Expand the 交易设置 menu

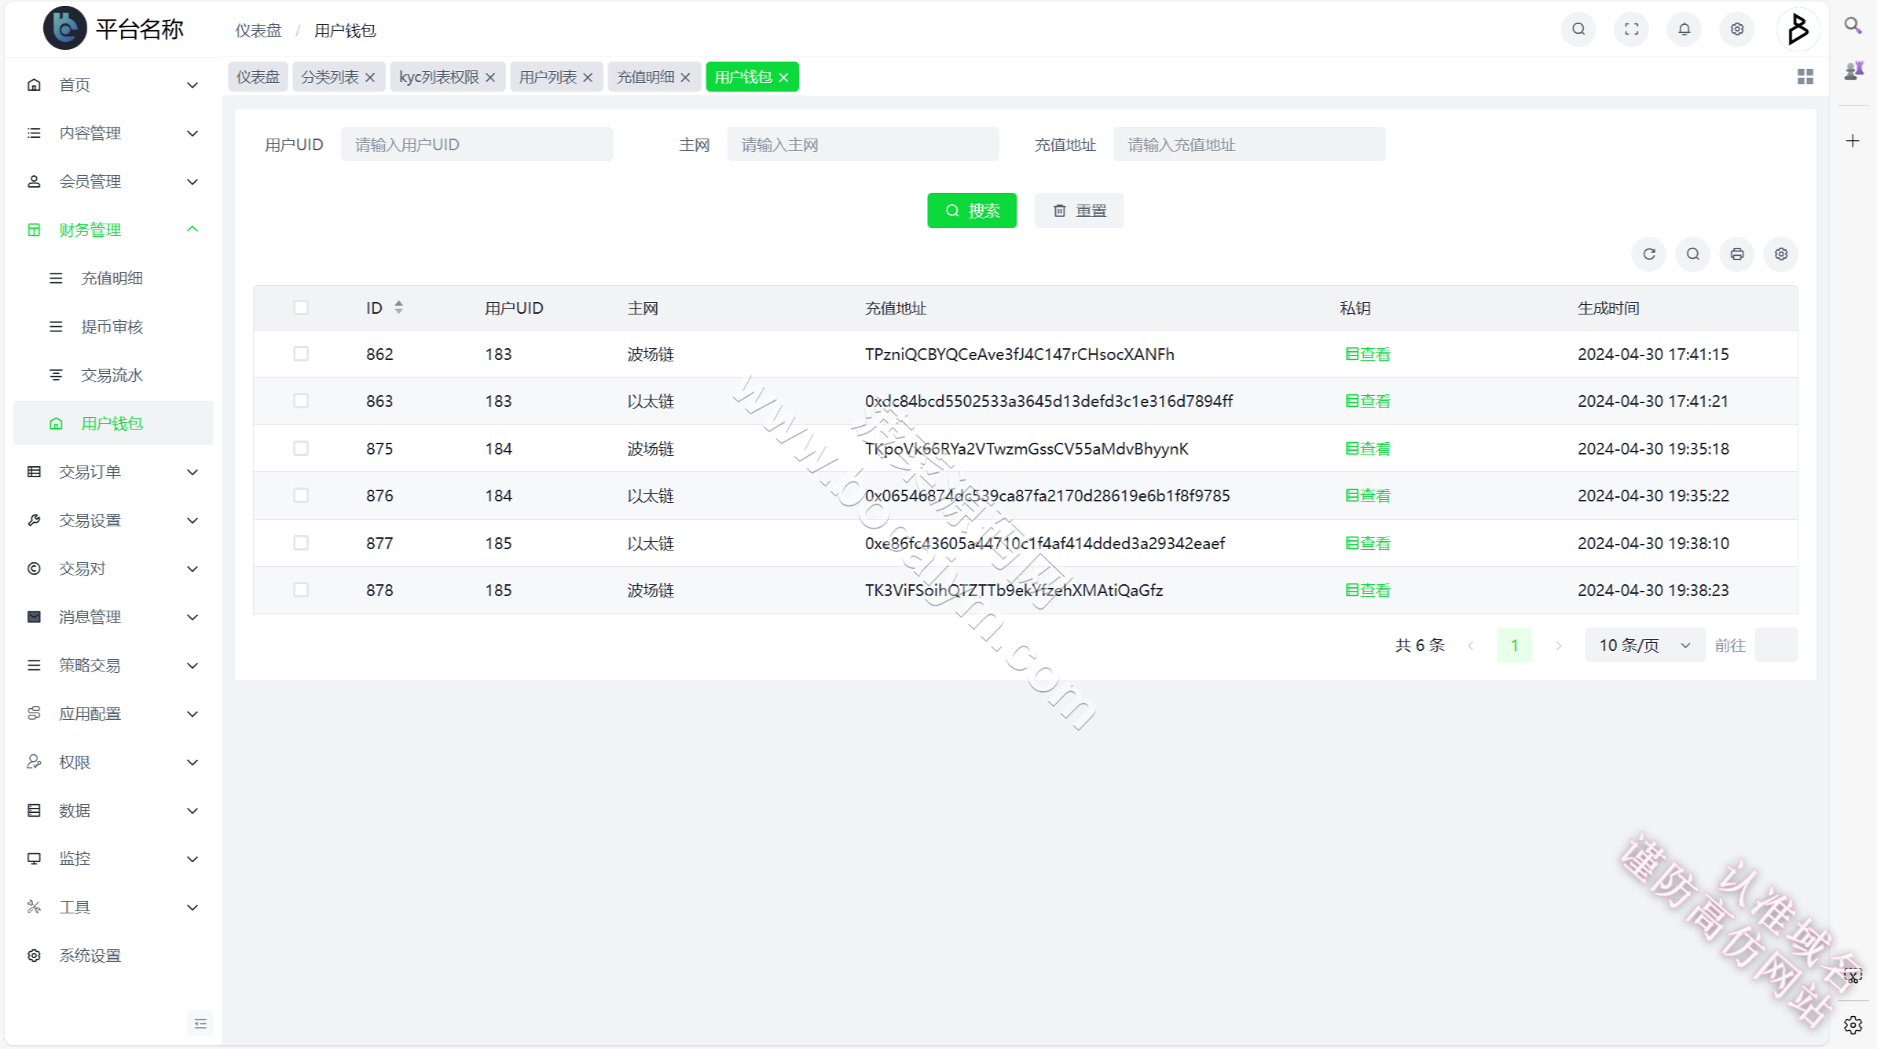pos(113,520)
